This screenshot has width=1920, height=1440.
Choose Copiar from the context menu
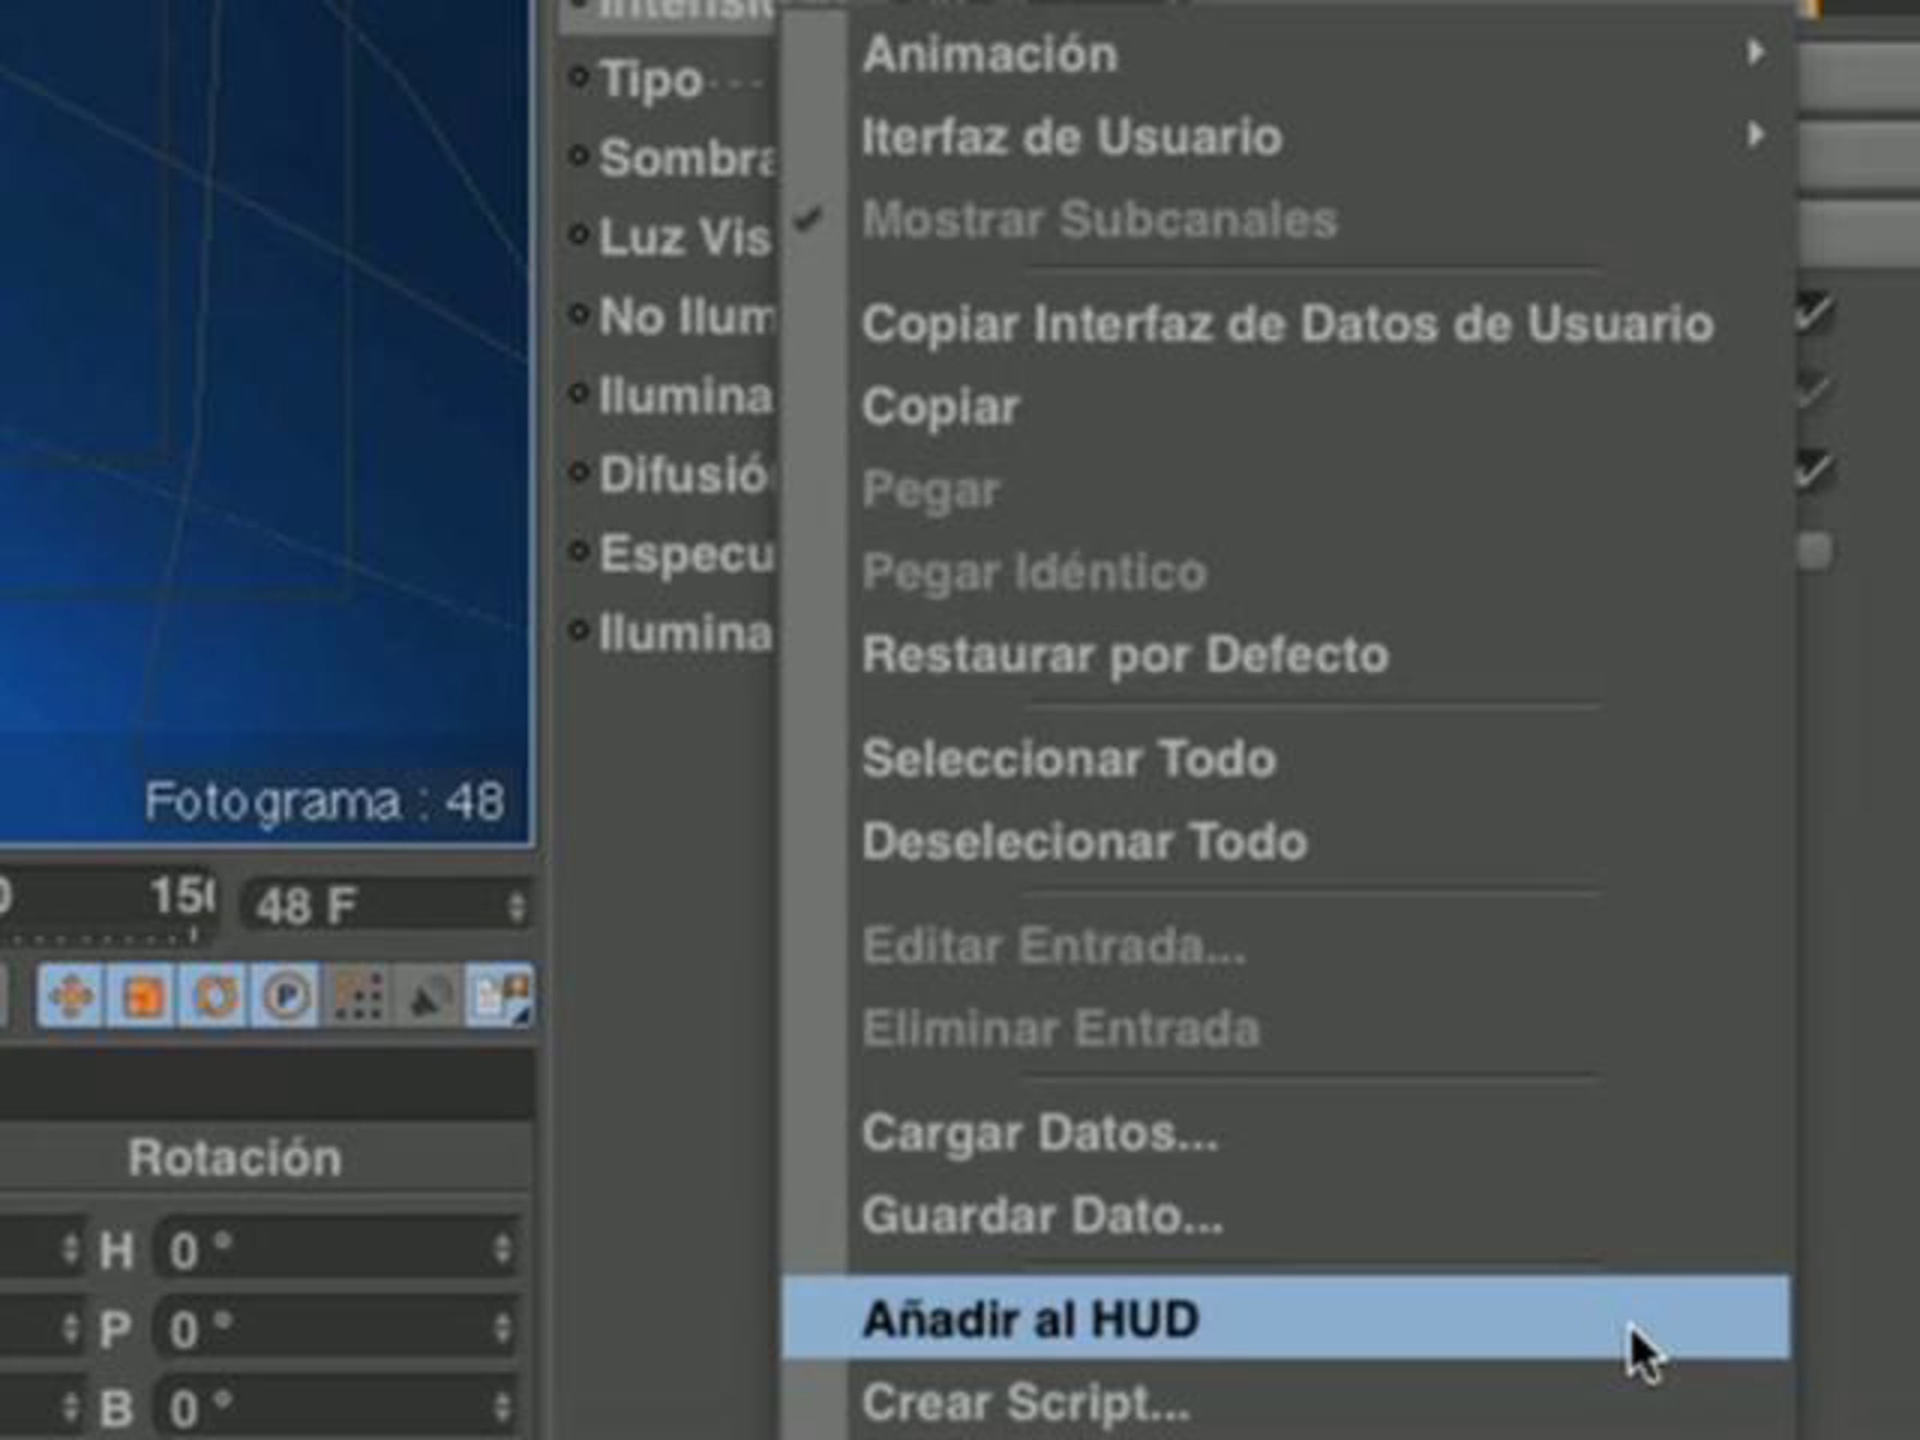(940, 406)
